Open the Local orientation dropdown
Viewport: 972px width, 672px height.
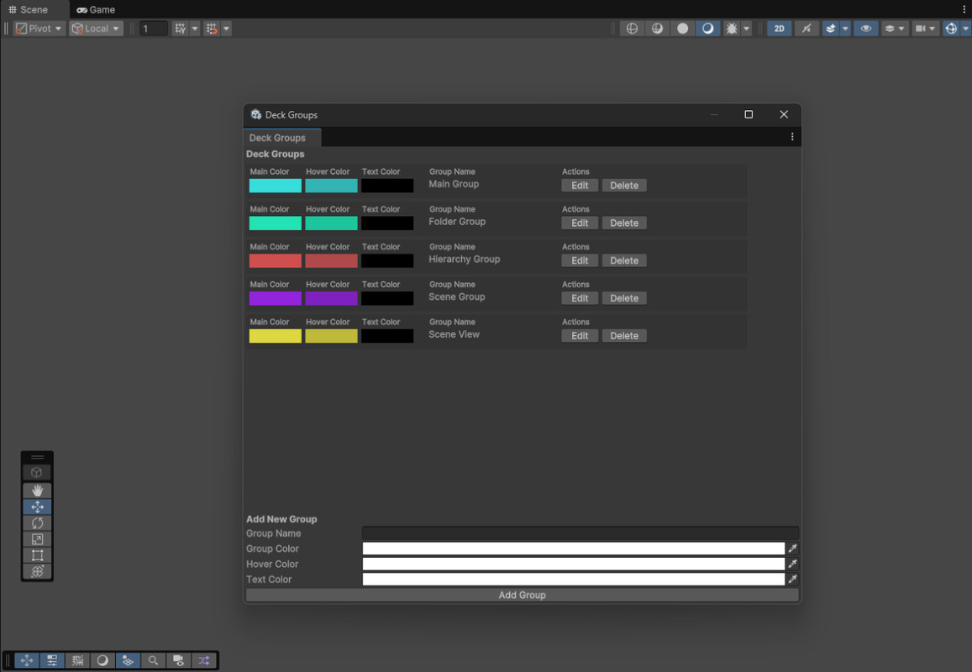95,28
